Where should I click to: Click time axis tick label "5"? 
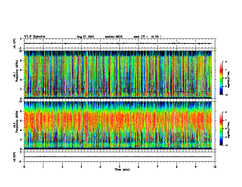tap(119, 167)
